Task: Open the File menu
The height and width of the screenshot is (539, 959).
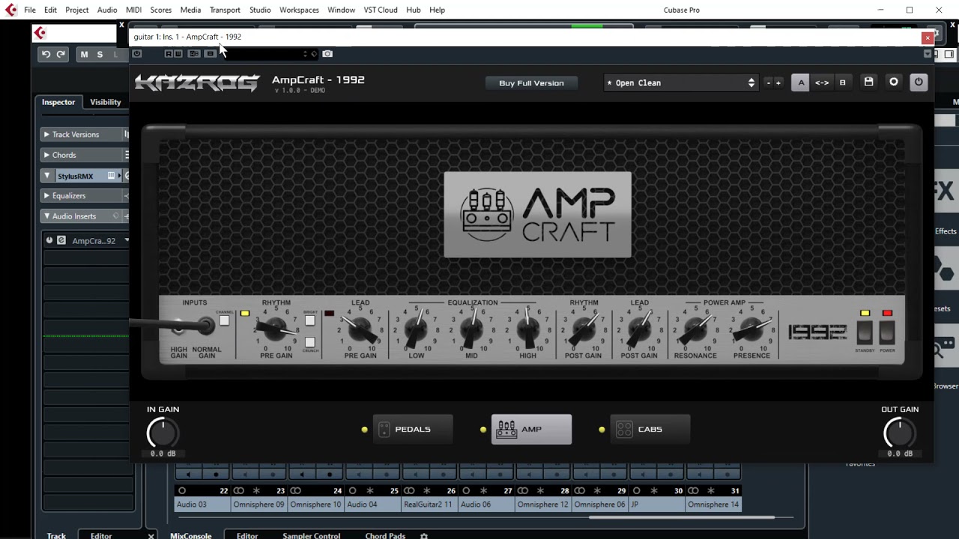Action: tap(30, 10)
